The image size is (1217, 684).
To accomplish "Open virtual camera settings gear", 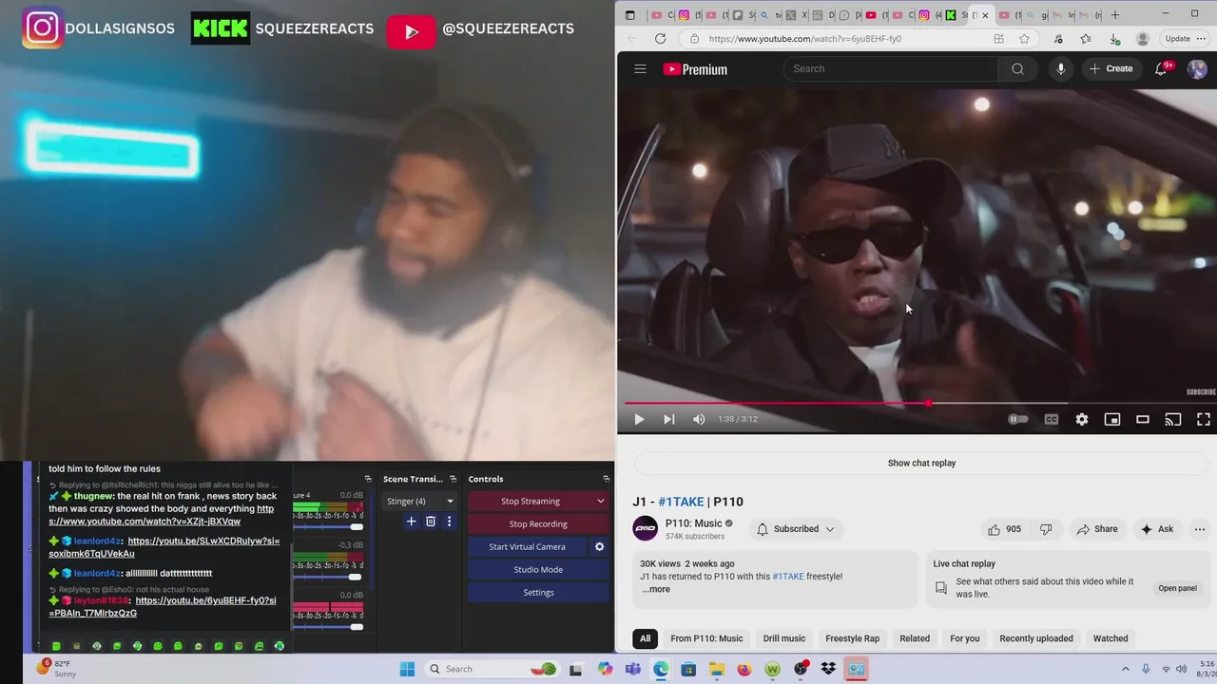I will point(599,546).
